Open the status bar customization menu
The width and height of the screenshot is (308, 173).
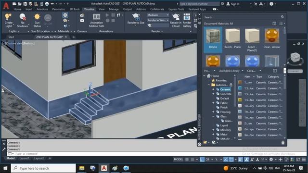pos(304,160)
